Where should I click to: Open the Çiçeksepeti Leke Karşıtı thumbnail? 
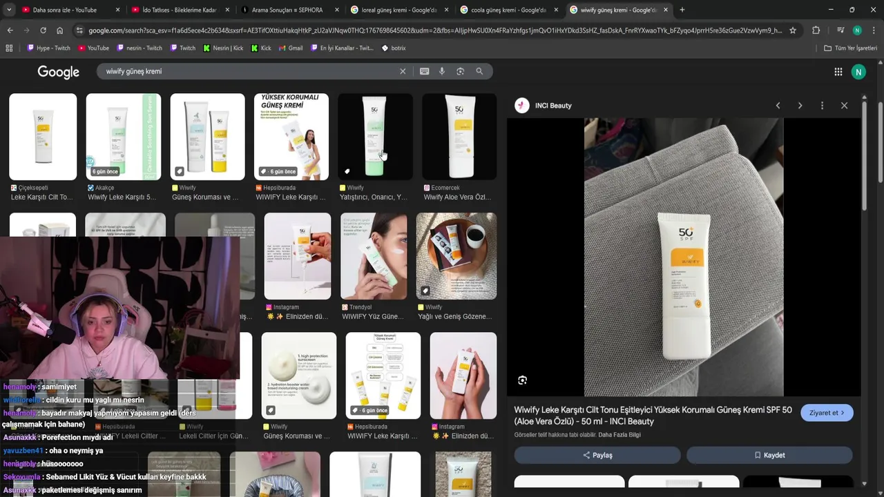click(43, 137)
